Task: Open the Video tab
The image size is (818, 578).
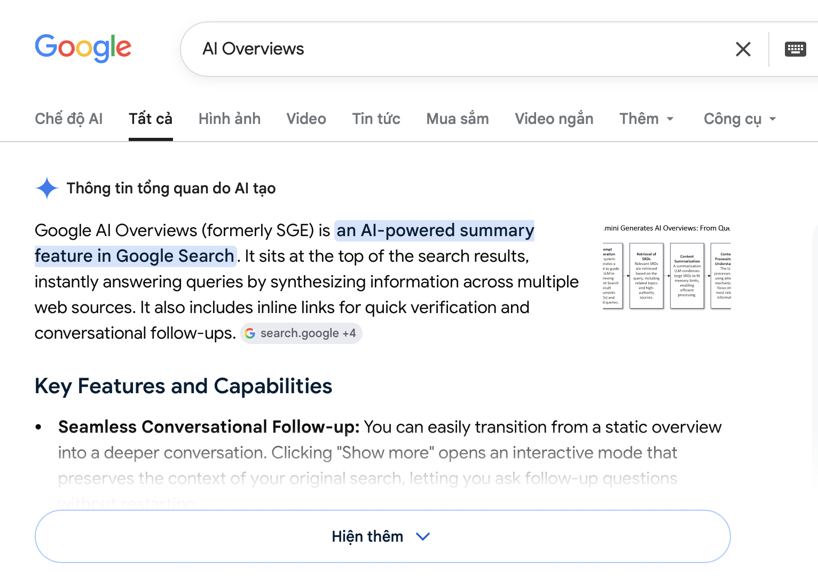Action: point(306,119)
